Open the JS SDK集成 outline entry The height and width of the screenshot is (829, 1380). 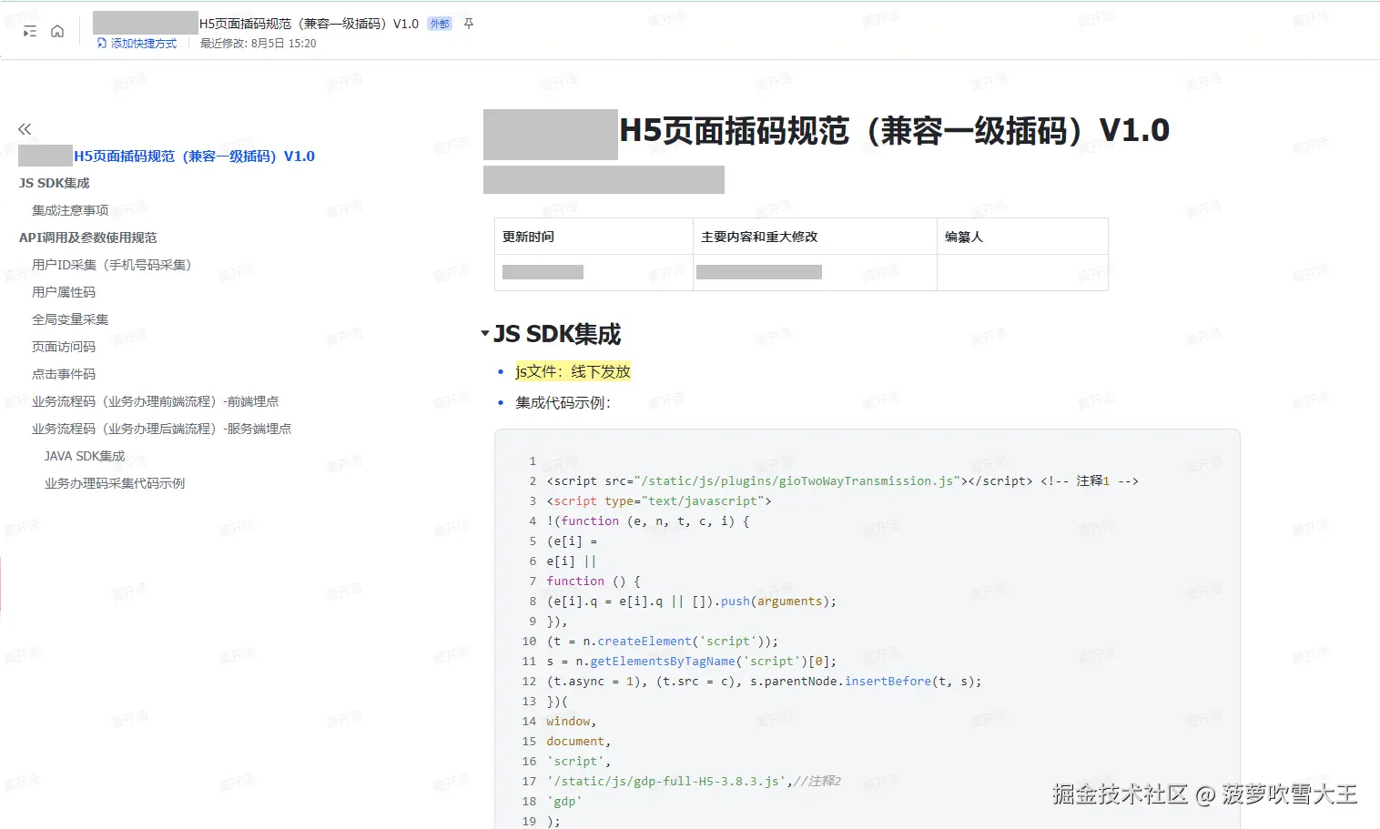click(x=53, y=183)
